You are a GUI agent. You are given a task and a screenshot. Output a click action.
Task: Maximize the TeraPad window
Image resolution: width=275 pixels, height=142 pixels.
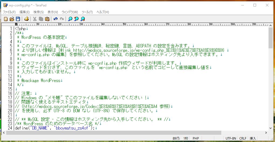click(x=255, y=5)
